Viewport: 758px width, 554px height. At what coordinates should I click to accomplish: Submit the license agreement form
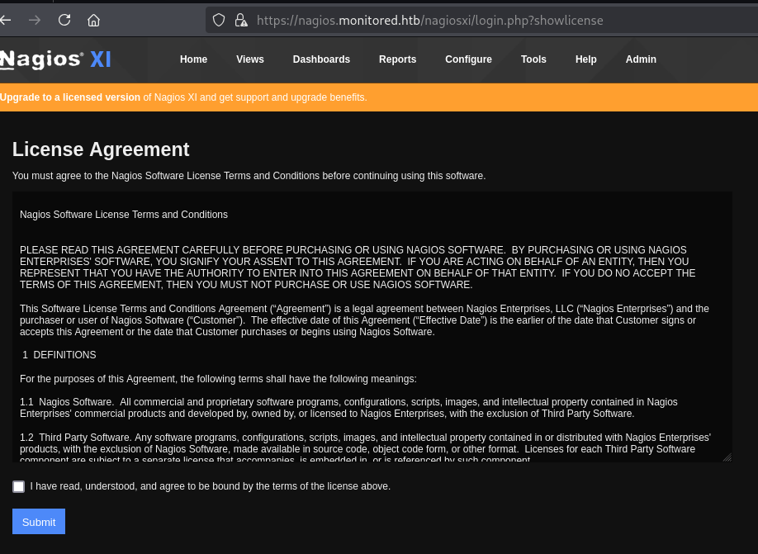39,522
